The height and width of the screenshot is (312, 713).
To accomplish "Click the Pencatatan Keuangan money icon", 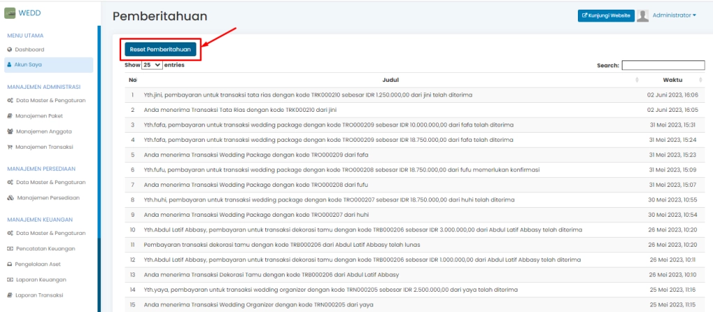I will click(x=10, y=248).
